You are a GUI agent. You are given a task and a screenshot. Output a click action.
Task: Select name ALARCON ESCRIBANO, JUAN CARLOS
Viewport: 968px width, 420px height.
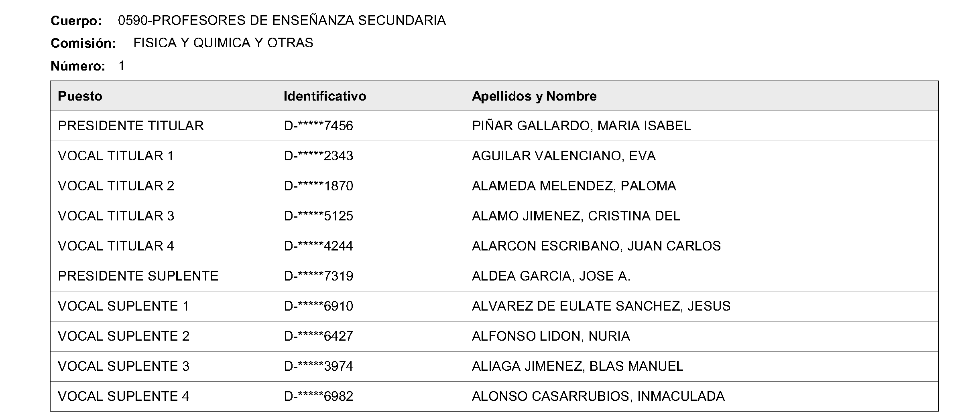(x=596, y=246)
